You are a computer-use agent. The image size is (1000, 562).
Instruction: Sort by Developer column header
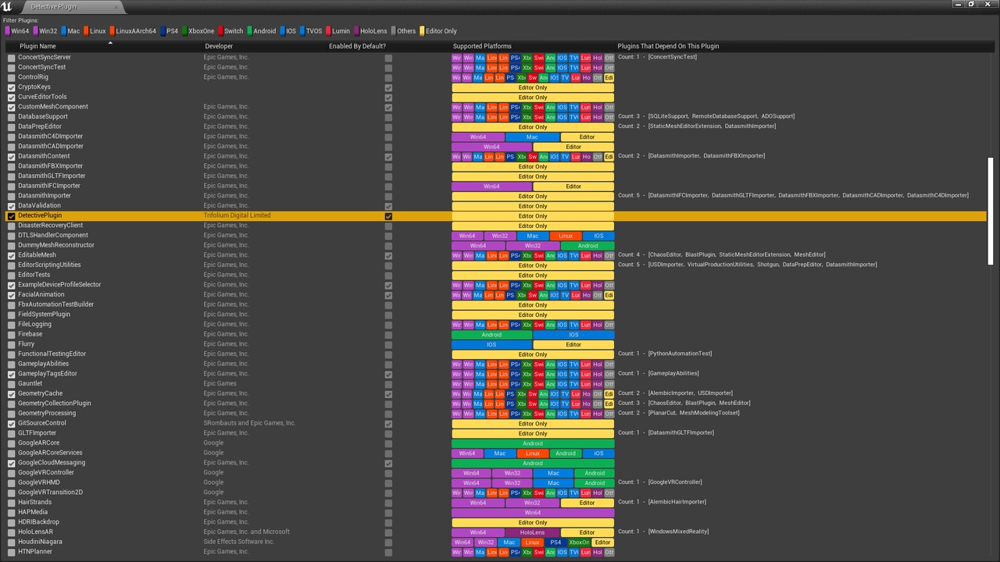(x=219, y=46)
